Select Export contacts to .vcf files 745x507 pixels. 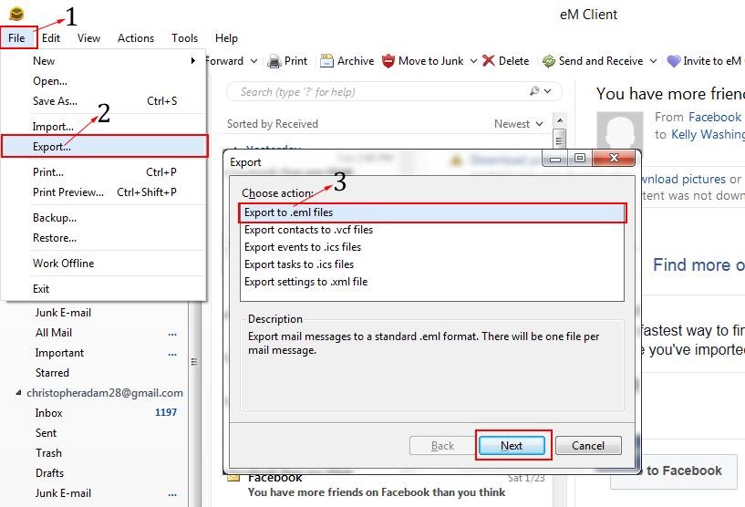432,230
